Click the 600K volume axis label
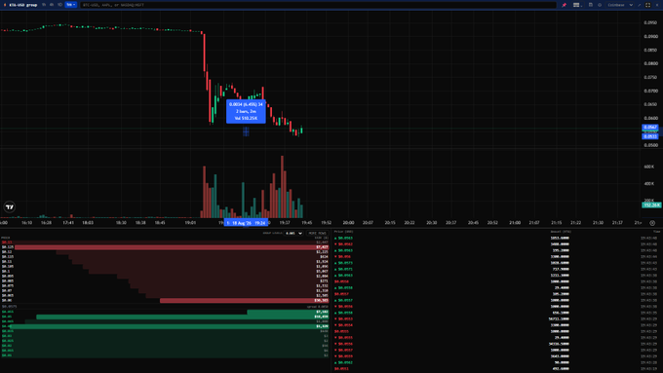663x373 pixels. 649,167
